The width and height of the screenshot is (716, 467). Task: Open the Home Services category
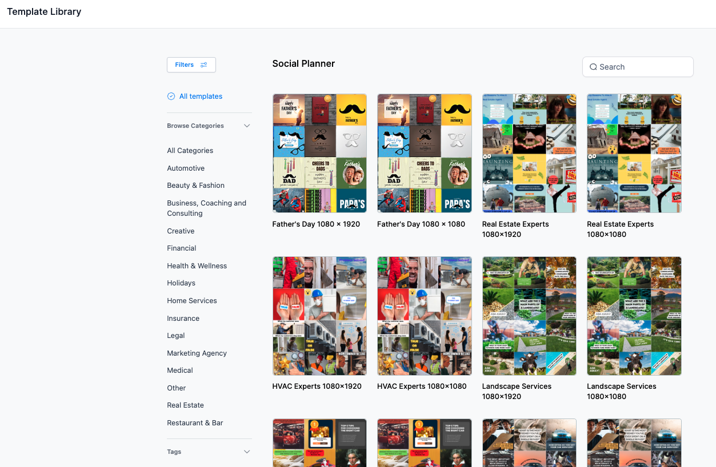(x=192, y=301)
